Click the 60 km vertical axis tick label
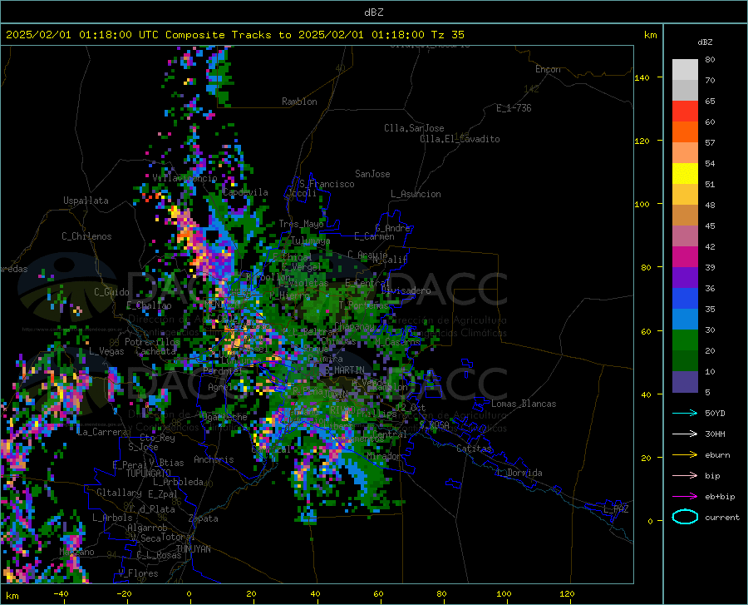 pos(646,331)
